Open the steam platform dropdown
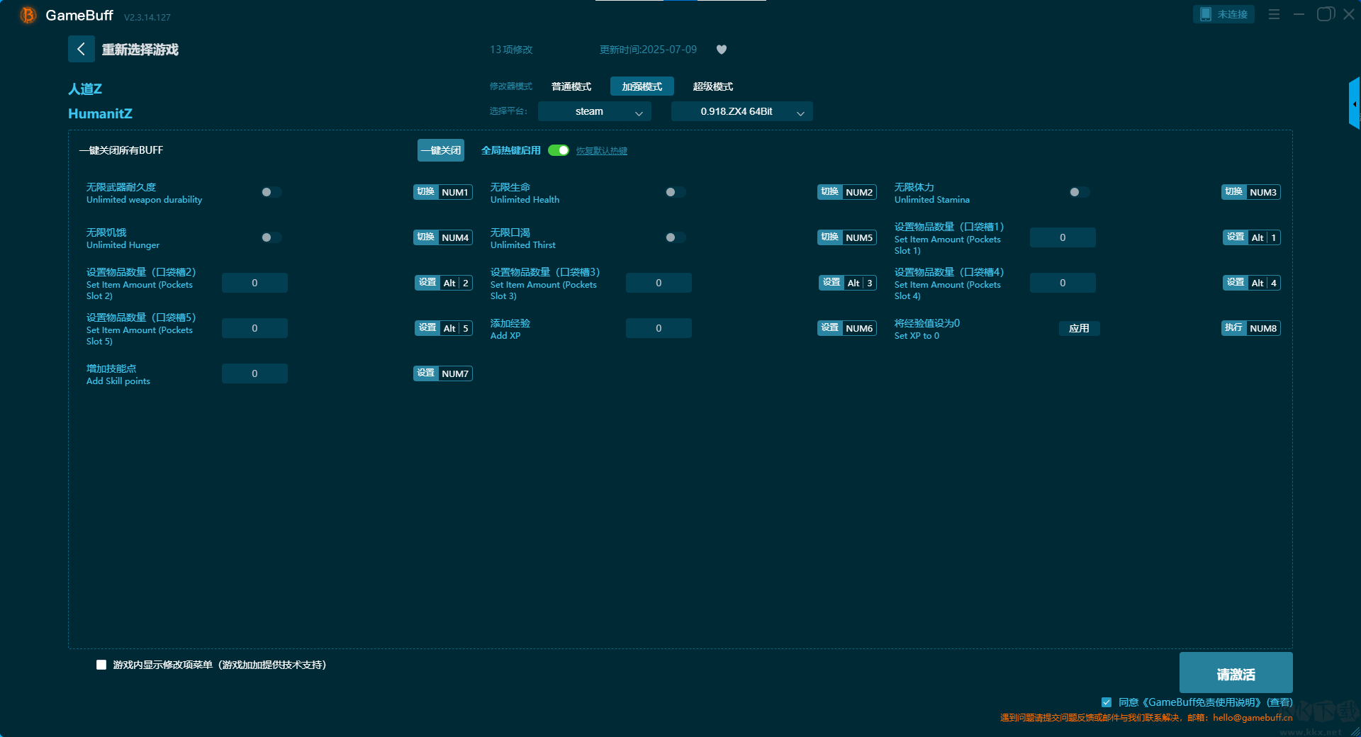This screenshot has height=737, width=1361. point(594,111)
